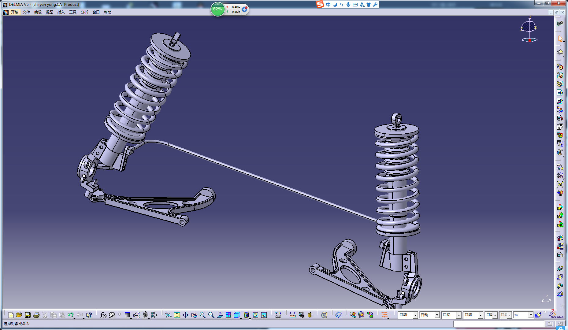Expand the second 自动 dropdown
568x330 pixels.
(437, 315)
